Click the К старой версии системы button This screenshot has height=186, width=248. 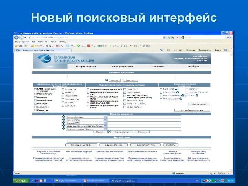pyautogui.click(x=192, y=110)
